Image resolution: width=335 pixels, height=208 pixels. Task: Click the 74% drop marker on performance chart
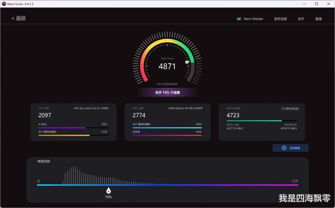pos(108,190)
